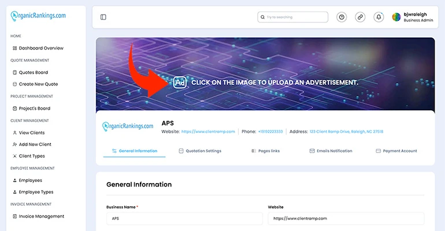Open the Emails Notification tab
Viewport: 445px width, 231px height.
point(331,151)
